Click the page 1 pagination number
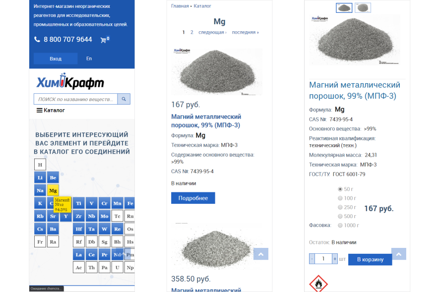Image resolution: width=439 pixels, height=292 pixels. 184,32
